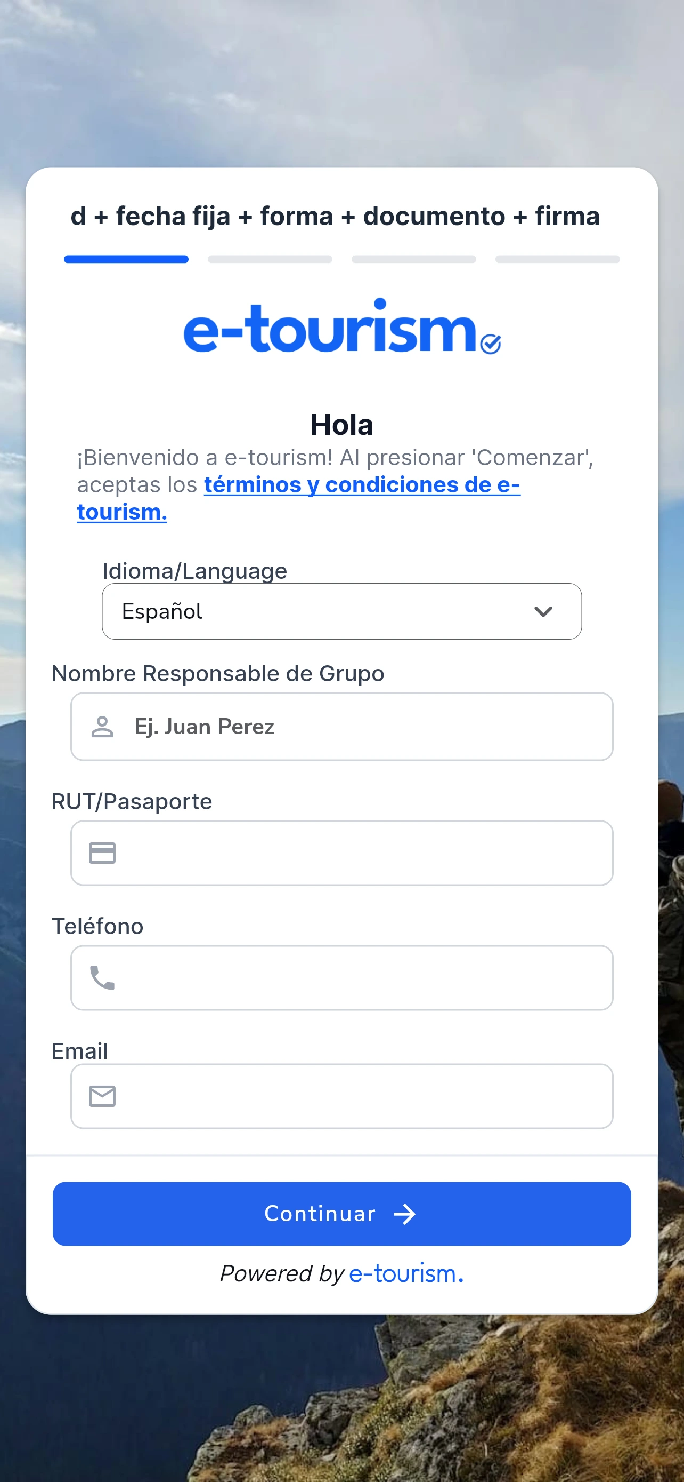Click the third progress bar segment

[413, 259]
